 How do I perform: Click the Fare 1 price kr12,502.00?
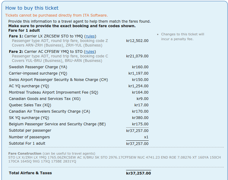[x=137, y=41]
